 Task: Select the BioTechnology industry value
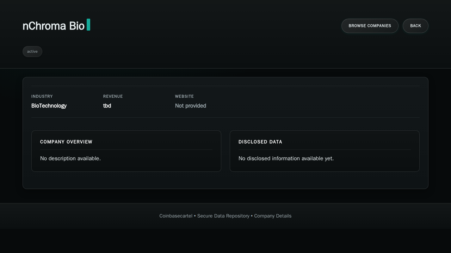click(49, 106)
